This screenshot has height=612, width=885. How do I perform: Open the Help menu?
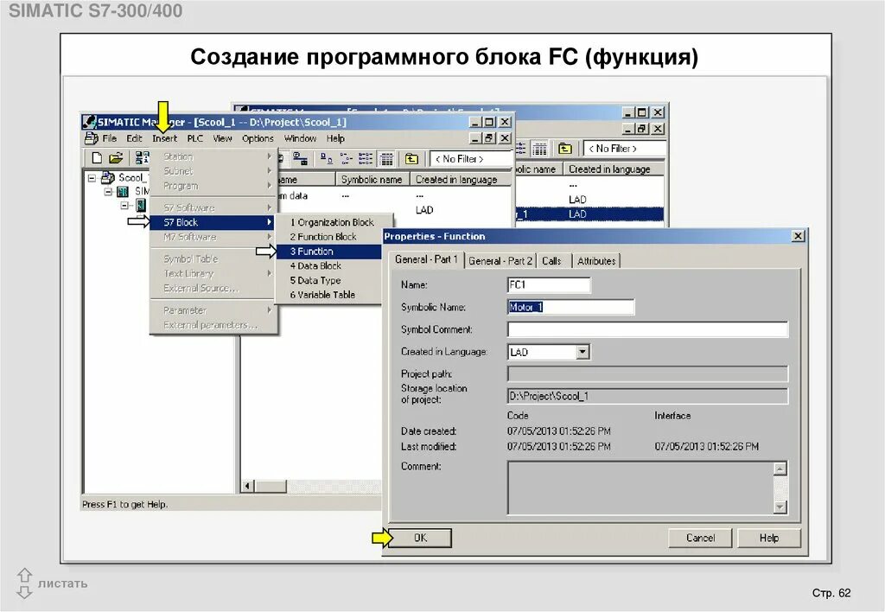(335, 138)
